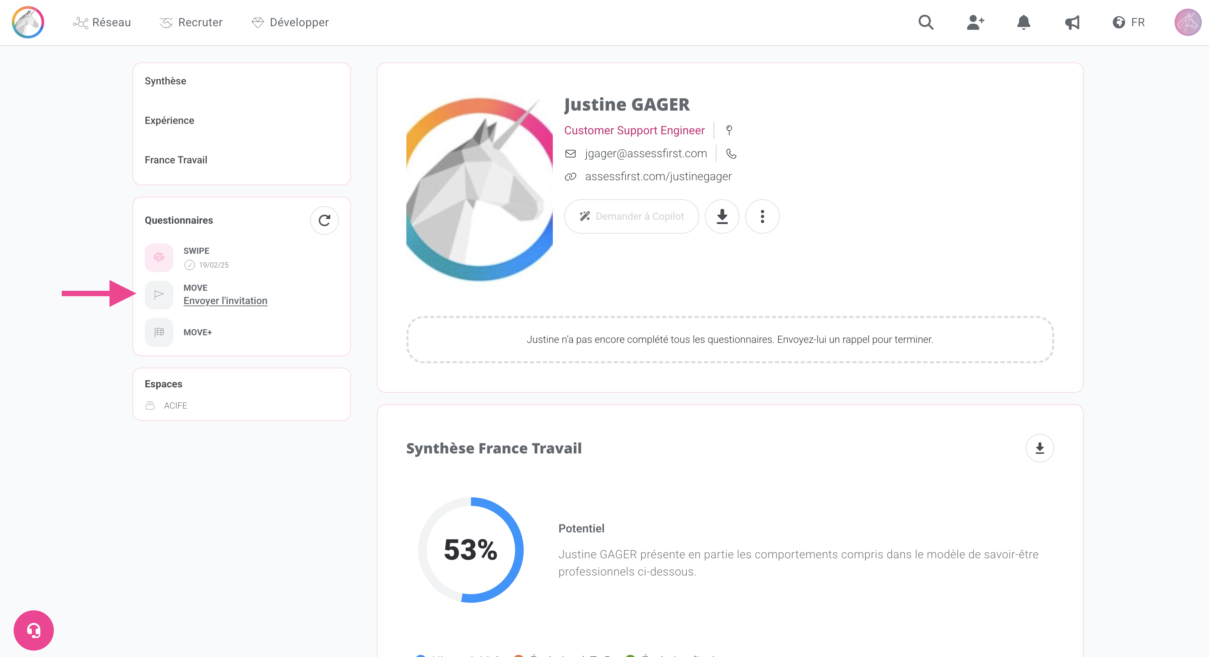This screenshot has height=657, width=1209.
Task: Open the search magnifier icon
Action: pyautogui.click(x=925, y=22)
